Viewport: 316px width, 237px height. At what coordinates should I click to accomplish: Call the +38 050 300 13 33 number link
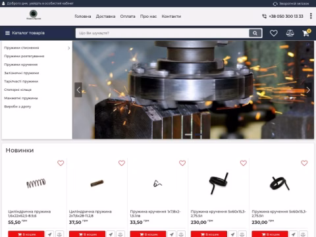(x=286, y=16)
